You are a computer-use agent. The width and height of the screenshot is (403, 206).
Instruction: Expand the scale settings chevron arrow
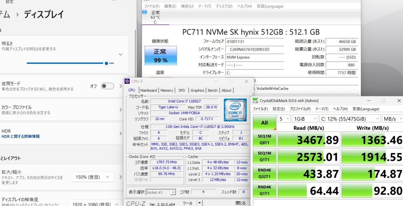tap(121, 177)
